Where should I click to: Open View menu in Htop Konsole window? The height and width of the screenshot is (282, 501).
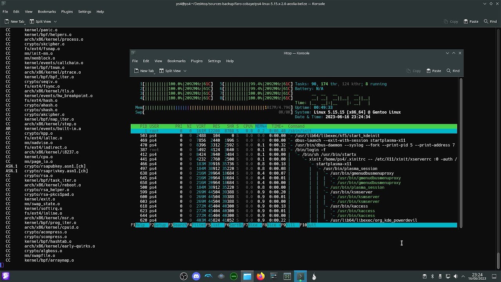tap(158, 61)
